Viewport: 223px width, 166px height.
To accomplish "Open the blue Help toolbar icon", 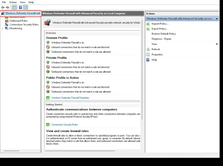I will coord(20,7).
